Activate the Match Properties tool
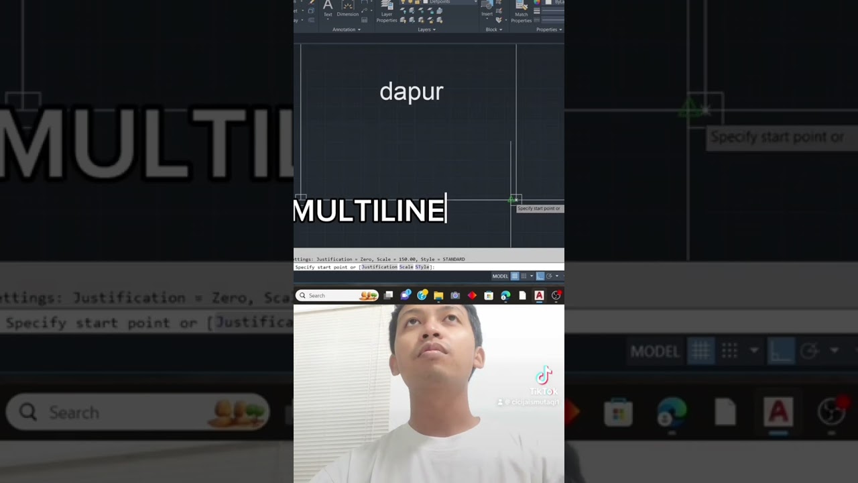858x483 pixels. coord(521,12)
